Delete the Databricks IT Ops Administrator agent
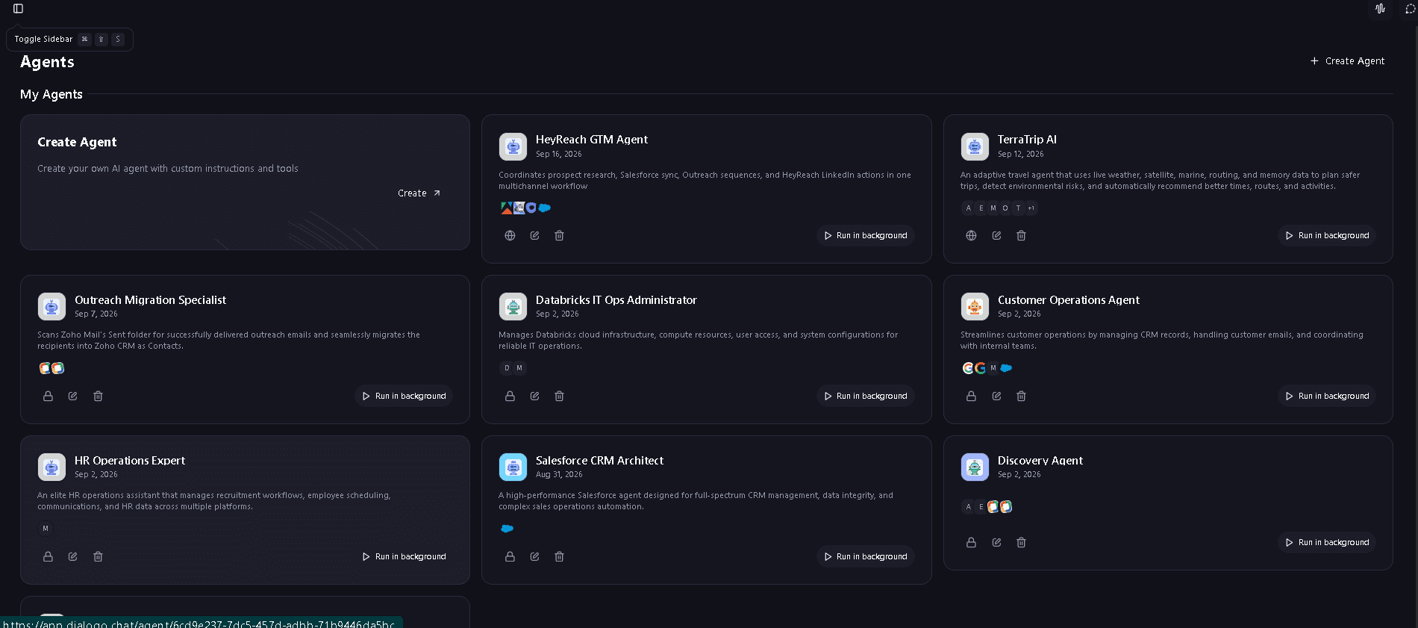This screenshot has height=628, width=1418. [x=559, y=397]
